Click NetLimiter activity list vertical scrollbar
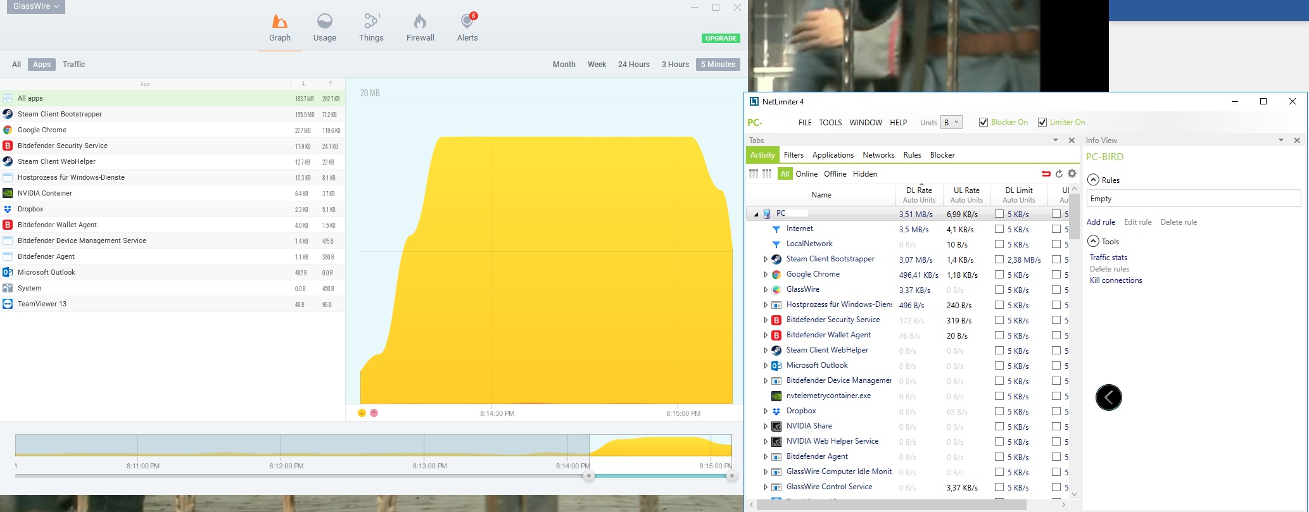The image size is (1309, 512). (1074, 218)
